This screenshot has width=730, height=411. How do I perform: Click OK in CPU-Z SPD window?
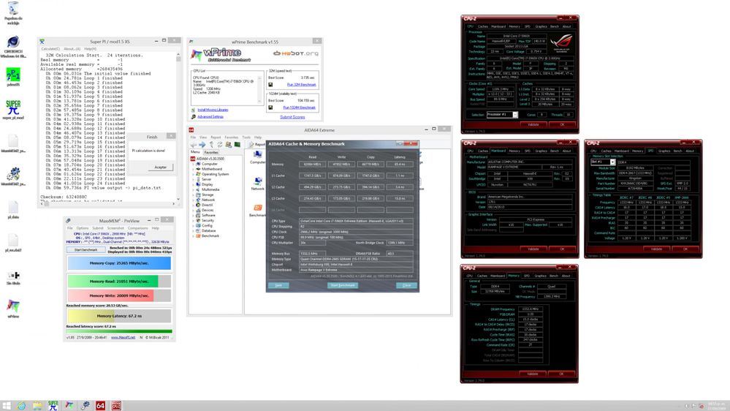(685, 249)
